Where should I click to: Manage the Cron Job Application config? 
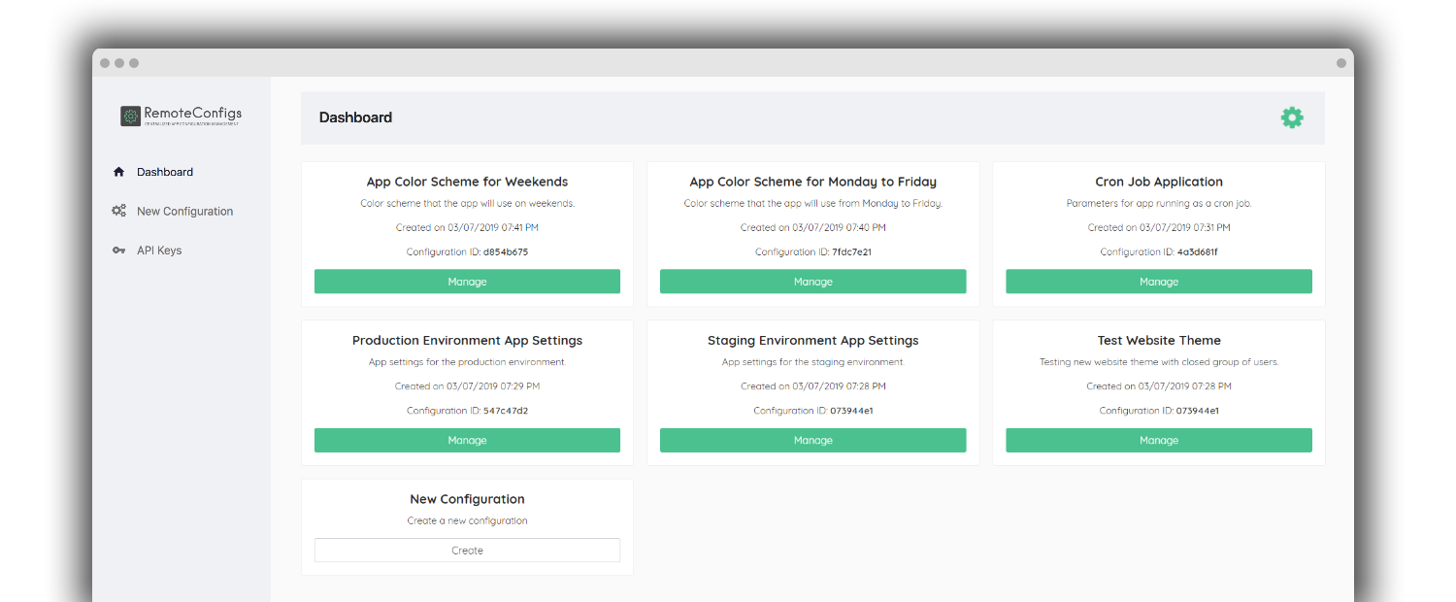tap(1158, 282)
